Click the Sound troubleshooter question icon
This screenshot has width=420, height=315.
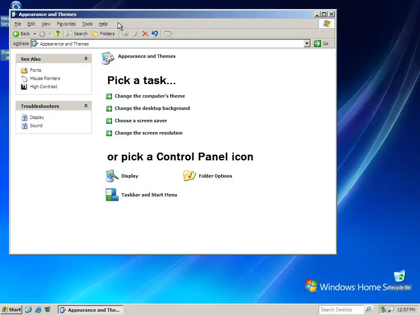pos(24,126)
